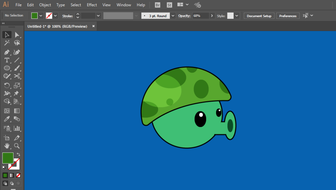This screenshot has height=190, width=336.
Task: Set paint mode to None
Action: pyautogui.click(x=18, y=175)
